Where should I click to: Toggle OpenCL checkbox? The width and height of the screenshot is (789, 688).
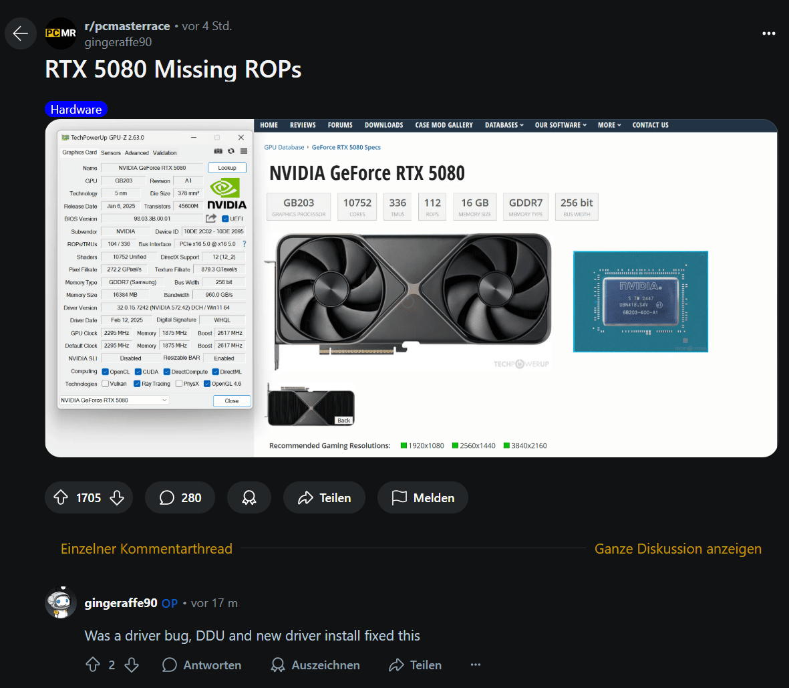(105, 372)
